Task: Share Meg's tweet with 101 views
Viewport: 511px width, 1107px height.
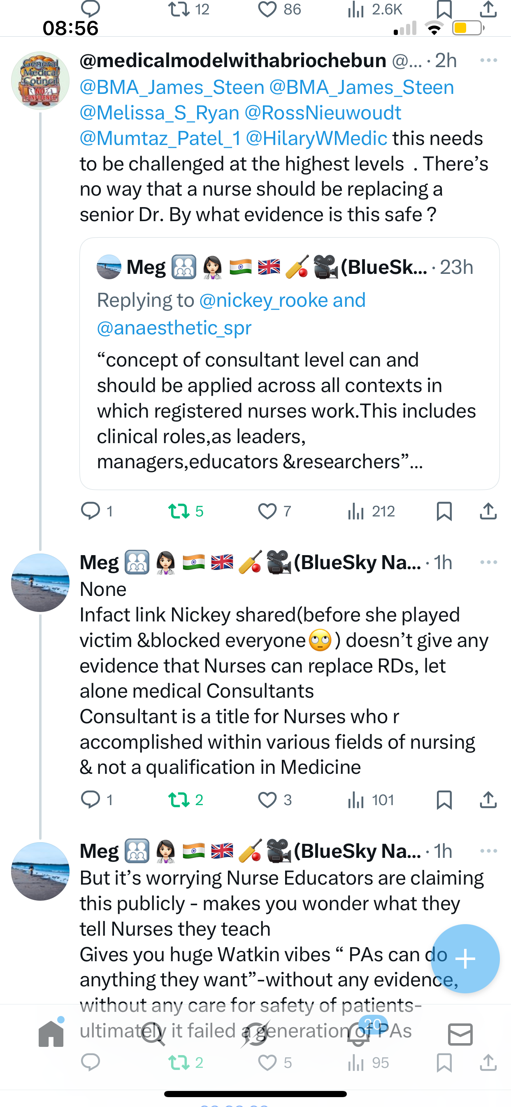Action: click(488, 800)
